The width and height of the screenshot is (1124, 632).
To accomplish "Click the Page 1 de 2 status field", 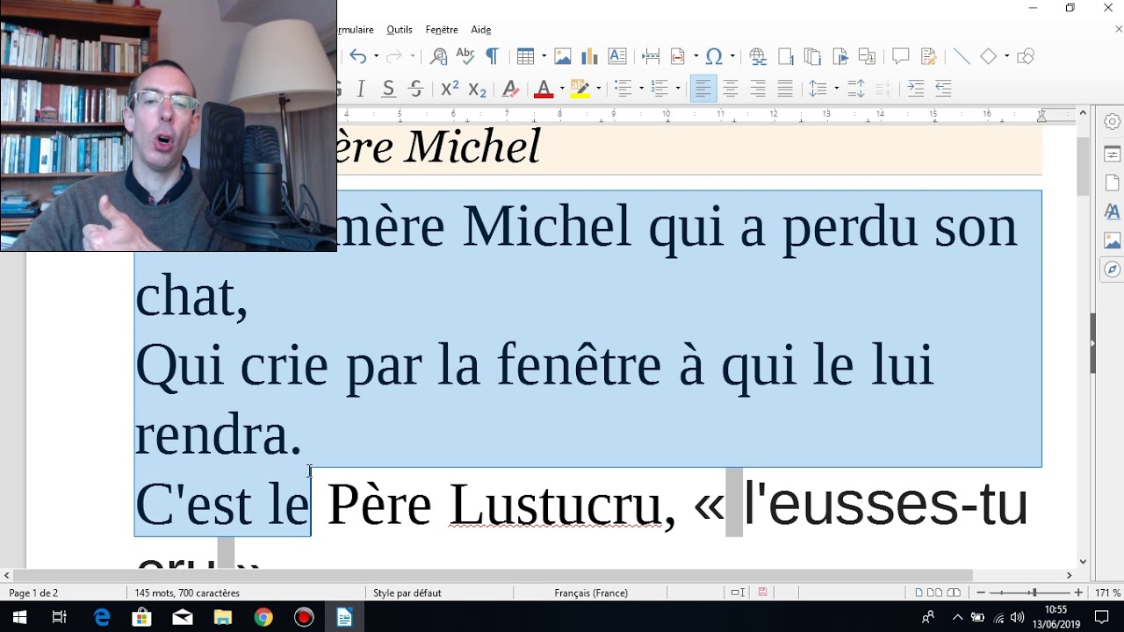I will coord(33,592).
